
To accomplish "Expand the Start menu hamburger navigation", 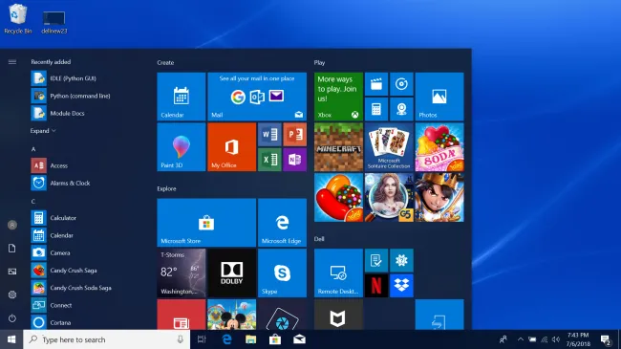I will click(x=12, y=62).
